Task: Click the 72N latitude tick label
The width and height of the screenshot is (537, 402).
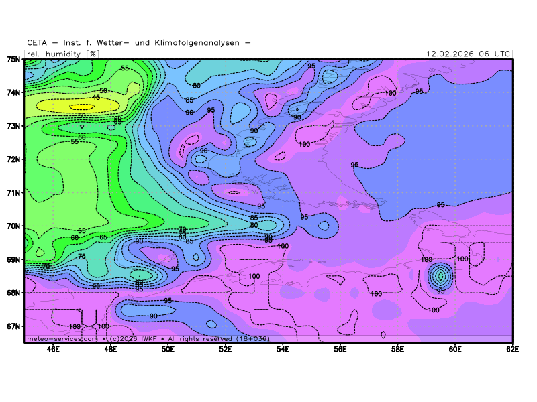Action: point(13,159)
